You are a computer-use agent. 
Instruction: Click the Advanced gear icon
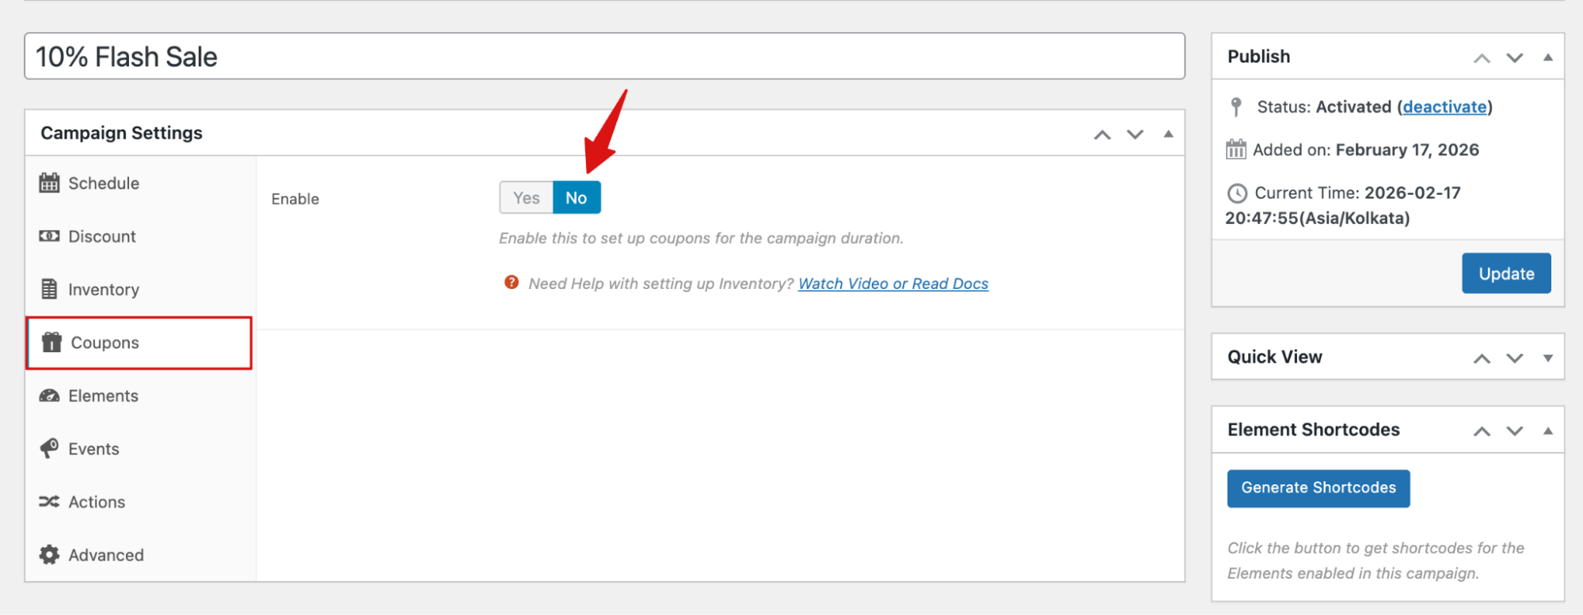tap(49, 555)
